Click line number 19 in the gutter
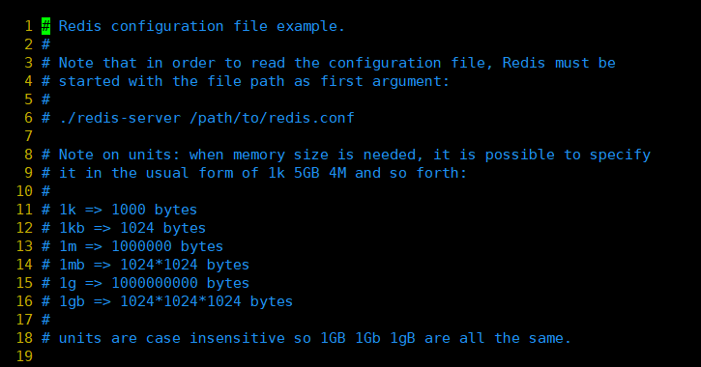701x367 pixels. click(24, 356)
